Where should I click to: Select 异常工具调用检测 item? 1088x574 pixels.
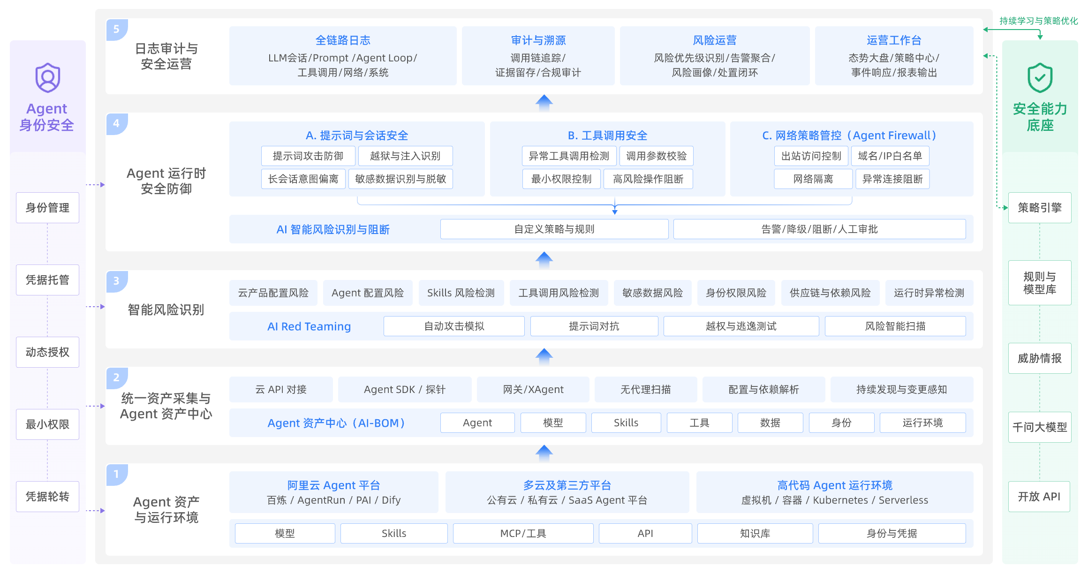569,156
